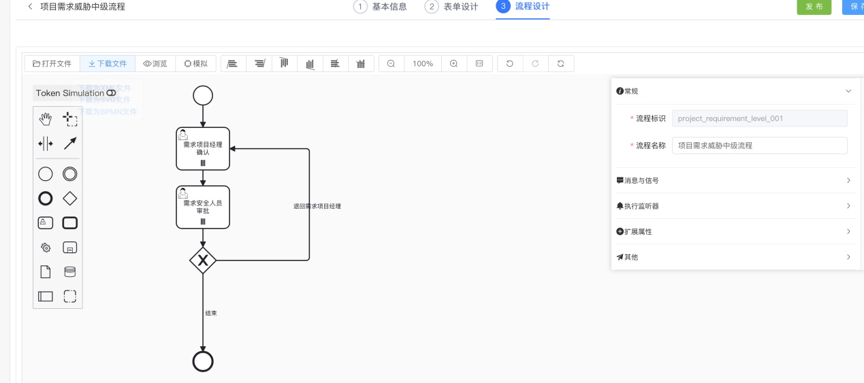Zoom in the diagram canvas
864x383 pixels.
click(x=453, y=63)
